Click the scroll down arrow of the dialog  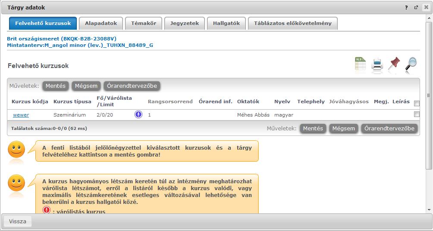pos(429,210)
